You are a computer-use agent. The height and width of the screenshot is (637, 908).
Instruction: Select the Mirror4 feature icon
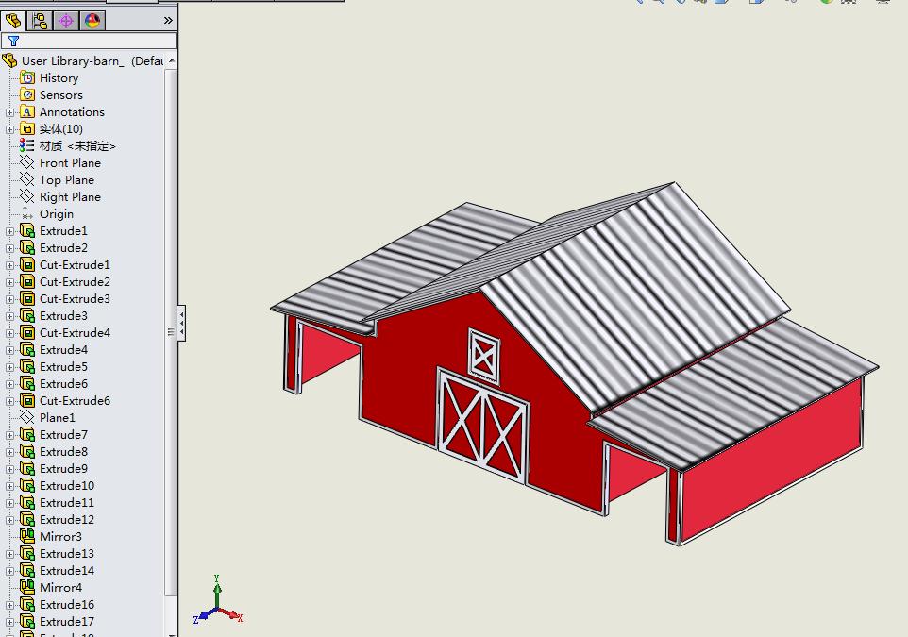27,587
